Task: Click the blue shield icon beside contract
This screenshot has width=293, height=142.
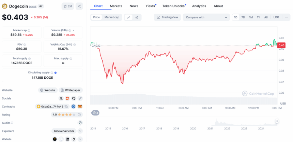Action: click(74, 107)
